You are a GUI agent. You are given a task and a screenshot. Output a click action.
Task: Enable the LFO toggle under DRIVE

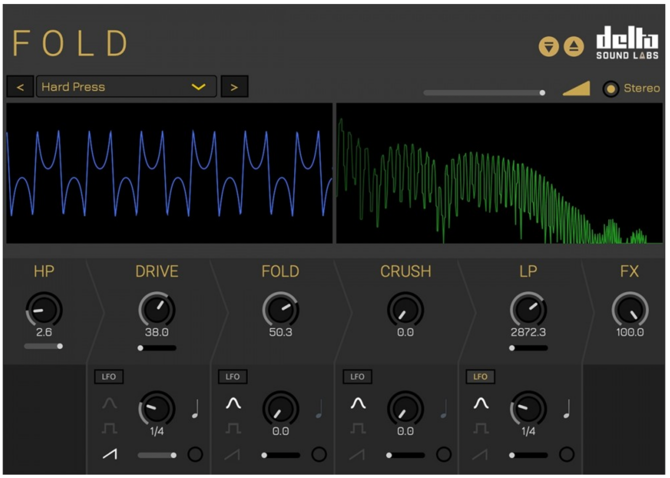tap(109, 377)
